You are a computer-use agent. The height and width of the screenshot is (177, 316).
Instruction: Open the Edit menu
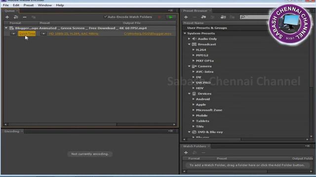pos(16,5)
